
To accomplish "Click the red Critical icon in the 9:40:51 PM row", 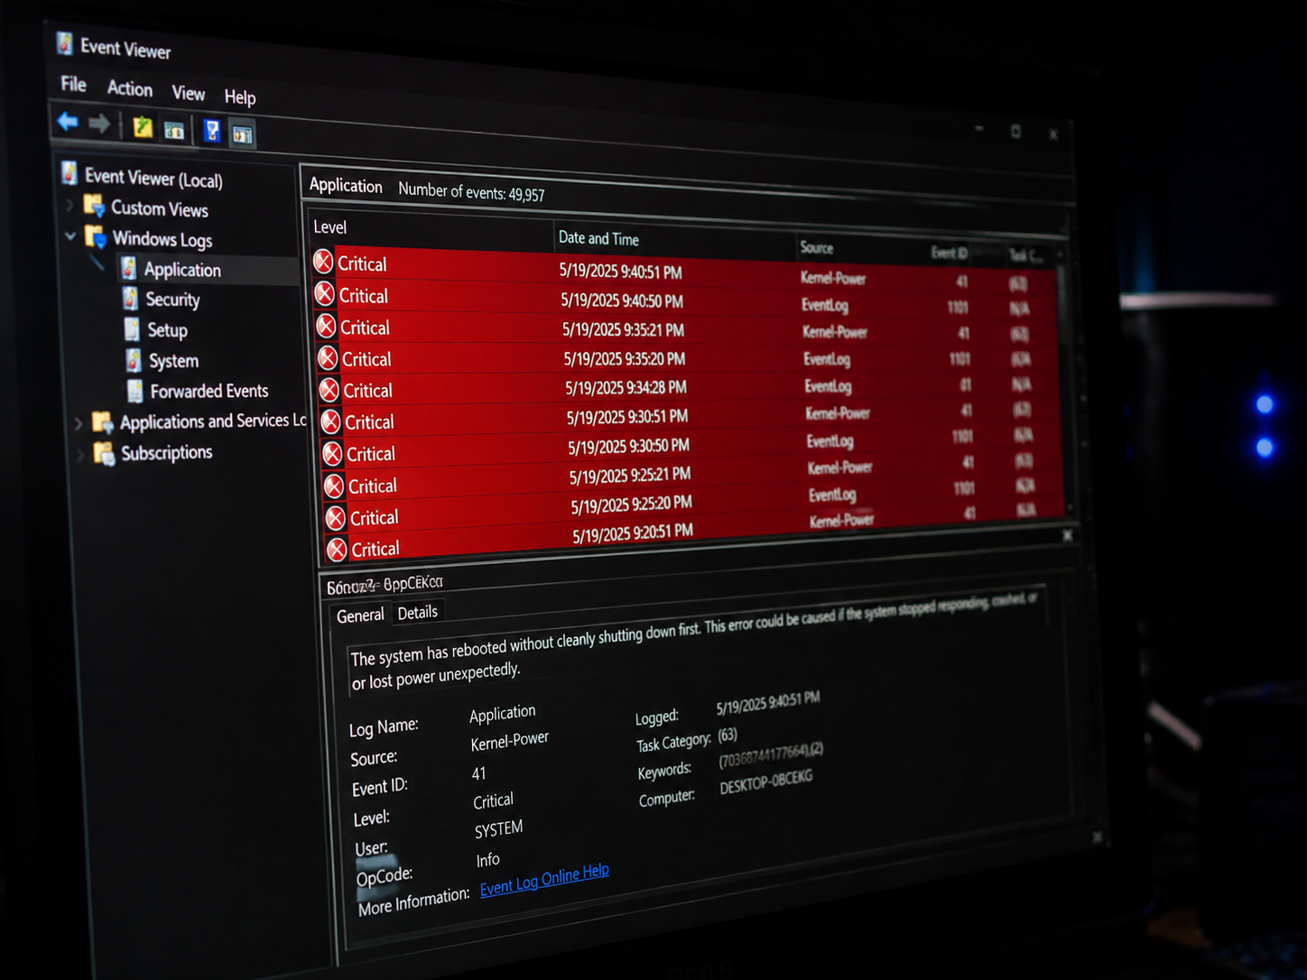I will click(x=323, y=262).
